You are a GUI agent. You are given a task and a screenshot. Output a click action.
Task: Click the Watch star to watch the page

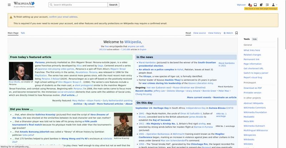point(228,33)
